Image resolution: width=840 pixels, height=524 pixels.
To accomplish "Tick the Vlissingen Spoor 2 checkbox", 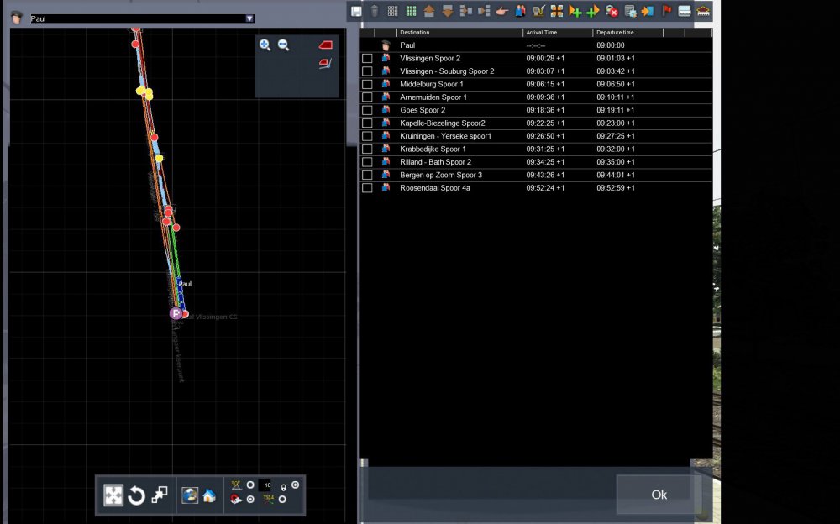I will [x=367, y=59].
